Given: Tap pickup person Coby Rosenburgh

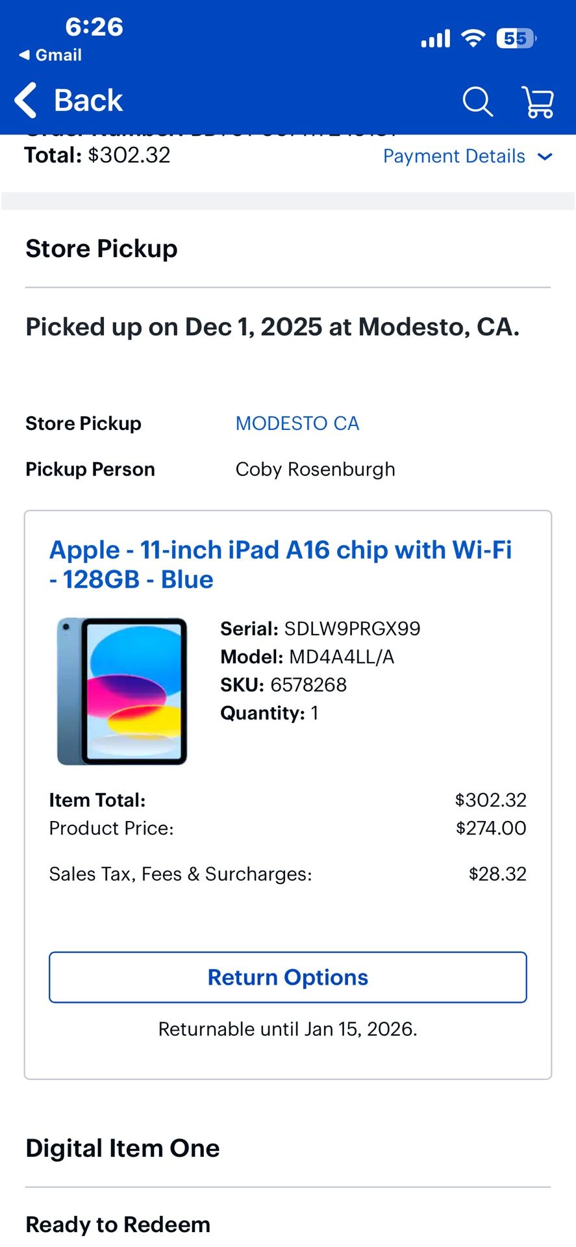Looking at the screenshot, I should (x=315, y=469).
